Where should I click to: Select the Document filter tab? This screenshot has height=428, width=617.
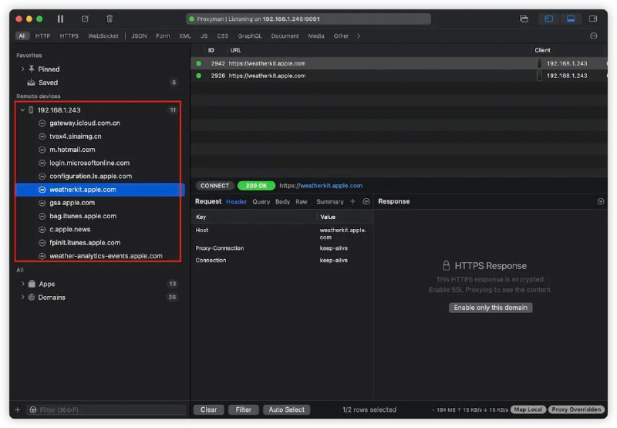285,35
